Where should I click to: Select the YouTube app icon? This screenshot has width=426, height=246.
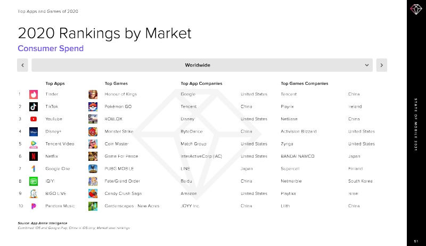tap(34, 119)
